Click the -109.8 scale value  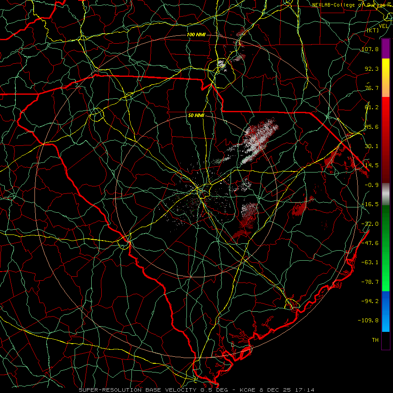369,321
